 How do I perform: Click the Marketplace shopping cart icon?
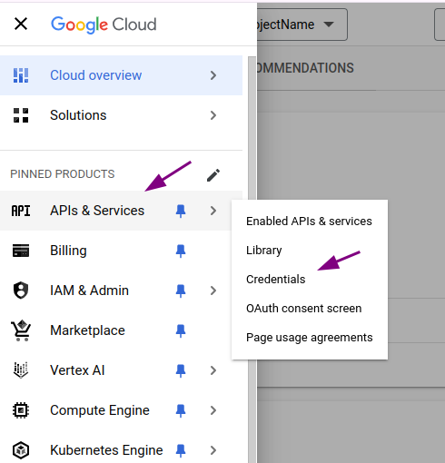[x=21, y=330]
